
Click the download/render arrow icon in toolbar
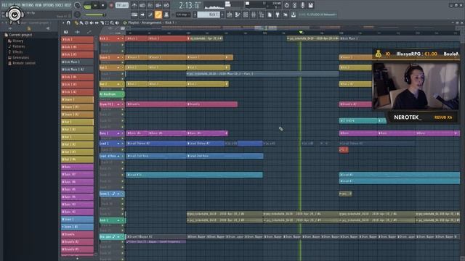point(294,14)
